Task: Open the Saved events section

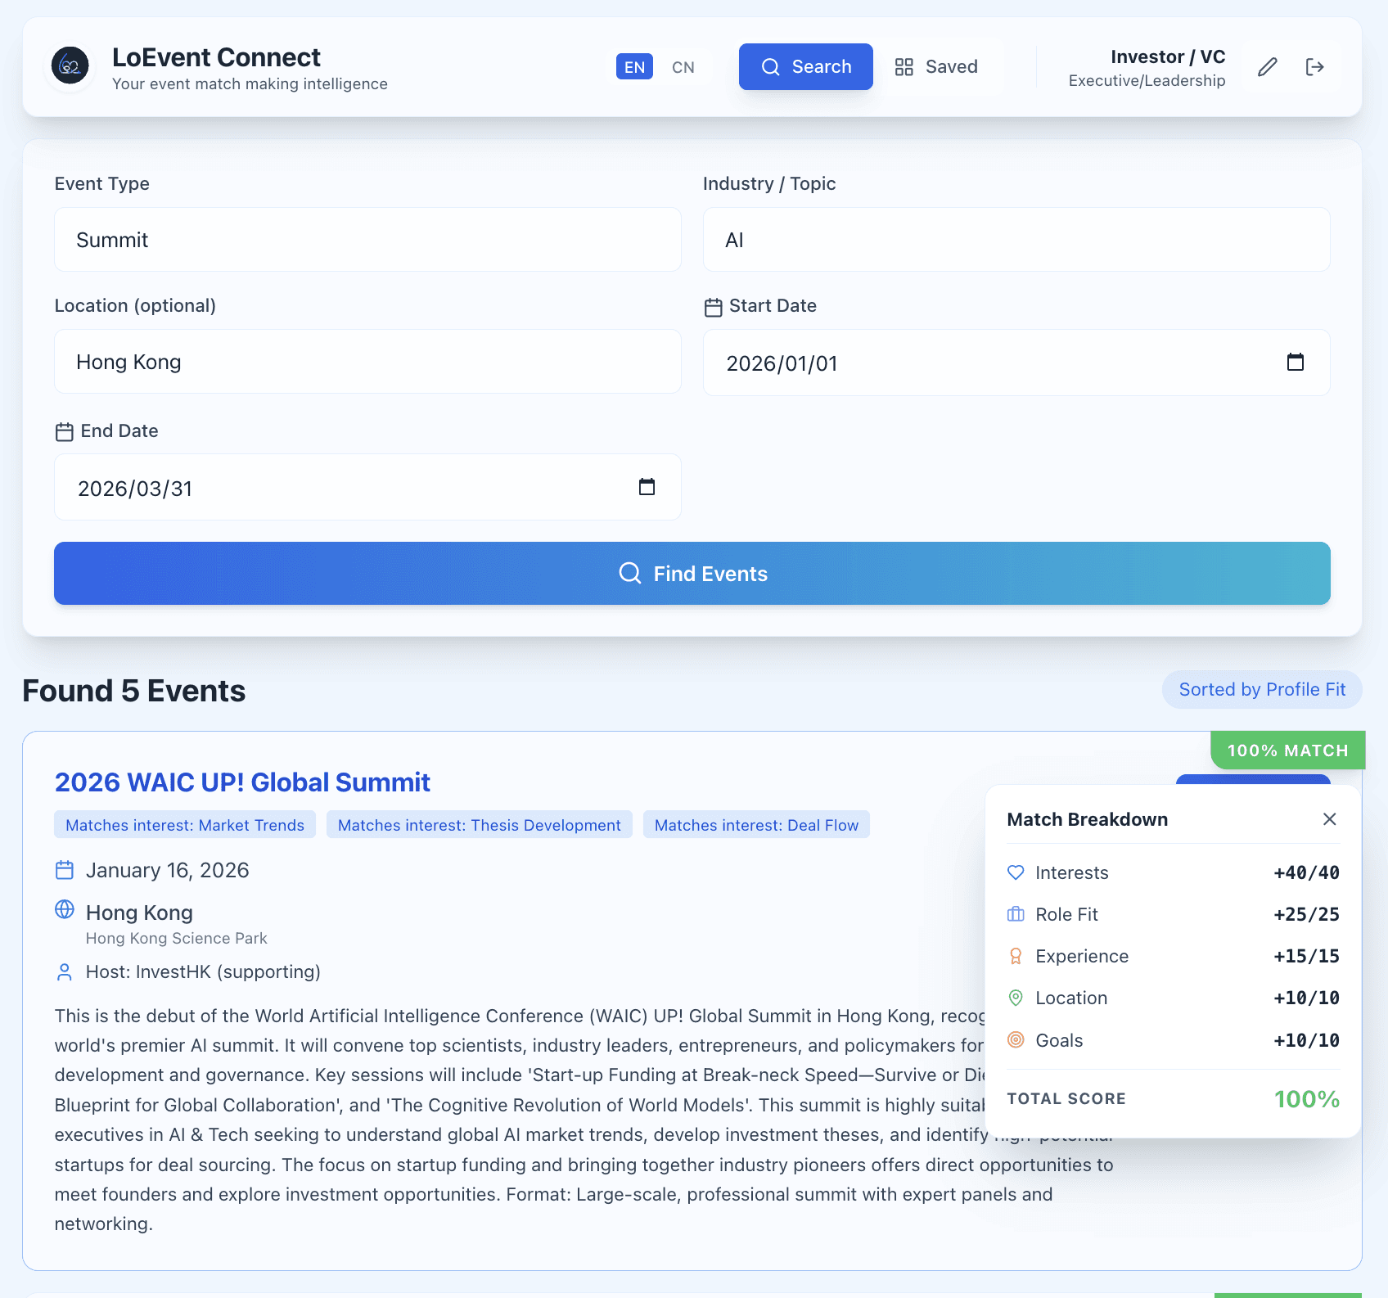Action: point(938,66)
